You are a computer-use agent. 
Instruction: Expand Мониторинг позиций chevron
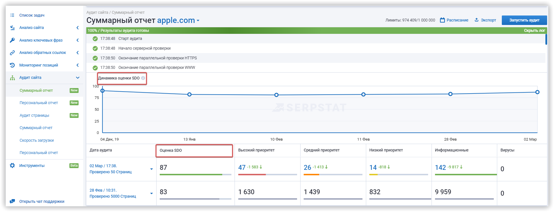pos(77,65)
